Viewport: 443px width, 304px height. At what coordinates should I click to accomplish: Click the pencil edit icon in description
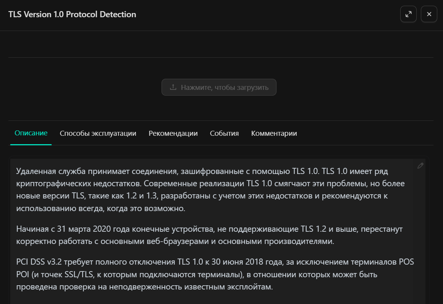point(420,166)
